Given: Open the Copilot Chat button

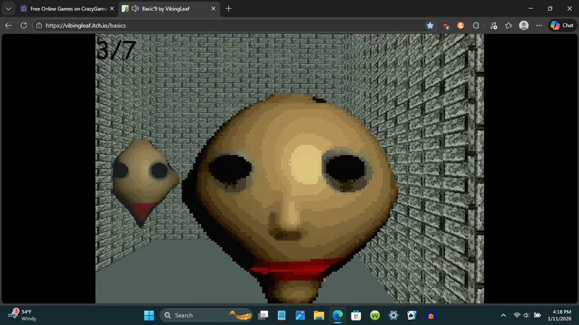Looking at the screenshot, I should pyautogui.click(x=562, y=26).
